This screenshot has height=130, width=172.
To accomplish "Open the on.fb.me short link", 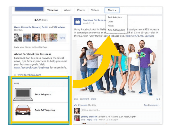I will pyautogui.click(x=140, y=36).
